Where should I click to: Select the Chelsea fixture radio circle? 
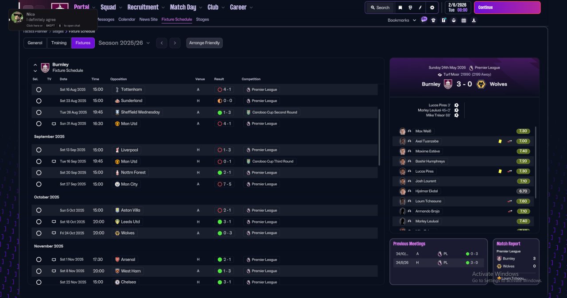coord(39,282)
